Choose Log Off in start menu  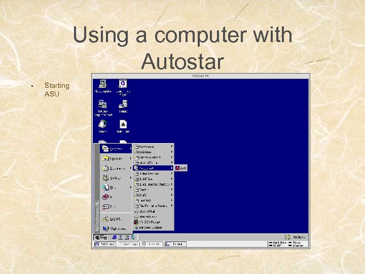pyautogui.click(x=116, y=219)
